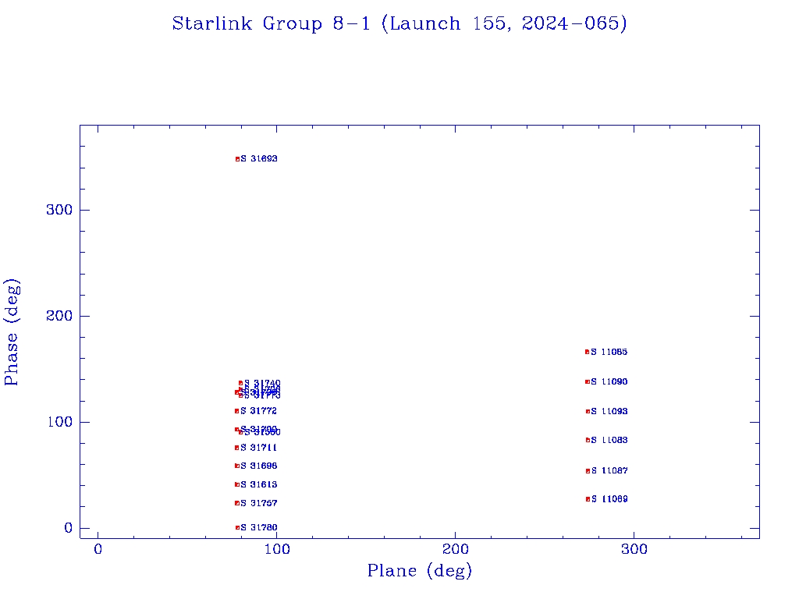Screen dimensions: 799x599
Task: Select the red marker beside S 11090
Action: coord(587,382)
